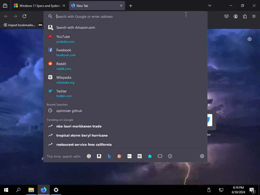
Task: Open the Windows Start menu
Action: click(x=6, y=190)
